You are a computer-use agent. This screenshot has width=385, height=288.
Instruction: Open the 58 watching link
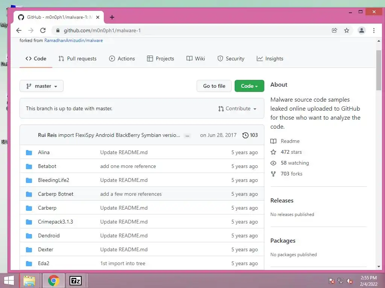point(295,163)
